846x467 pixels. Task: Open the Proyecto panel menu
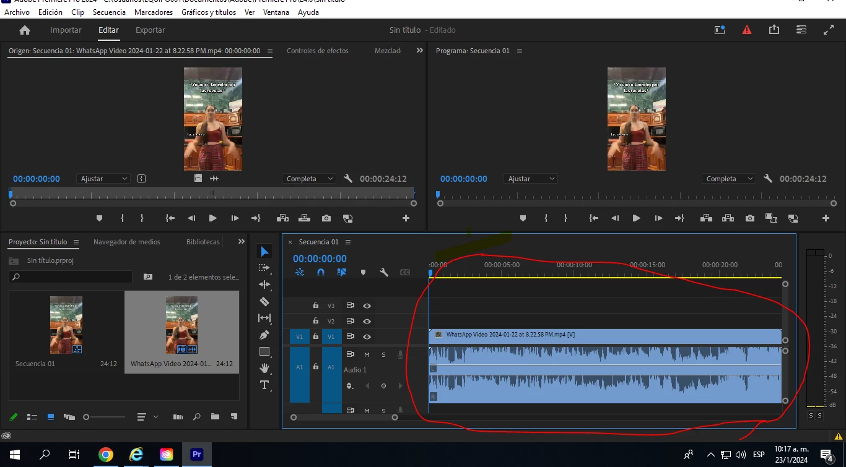click(x=76, y=242)
